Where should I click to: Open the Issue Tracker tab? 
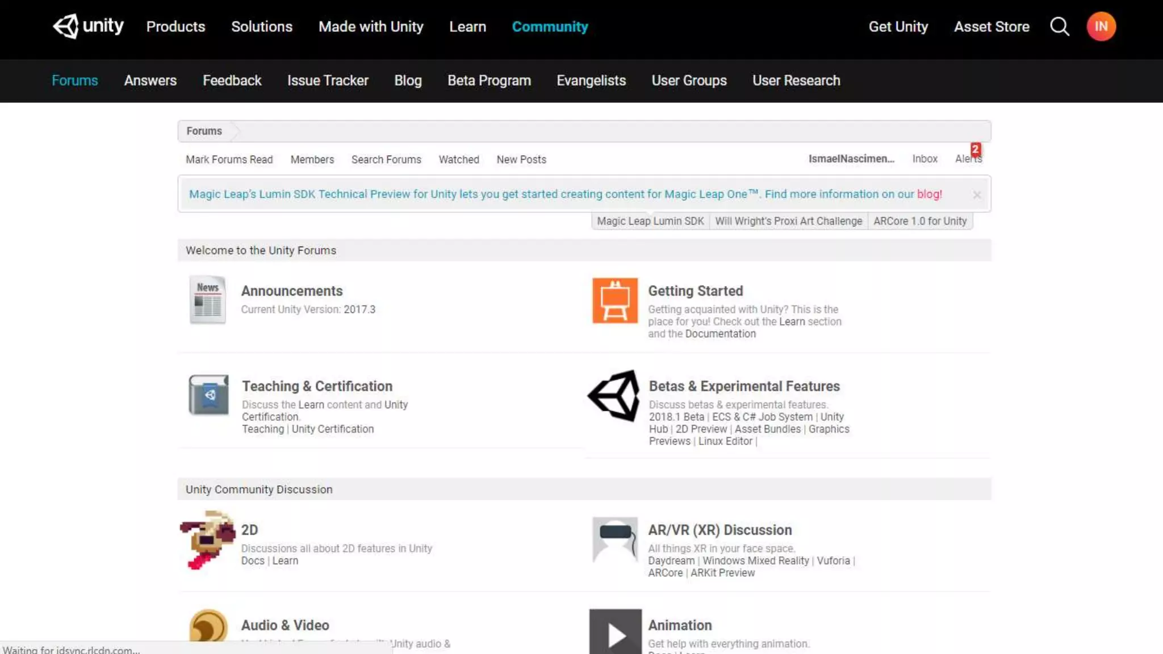pos(328,81)
